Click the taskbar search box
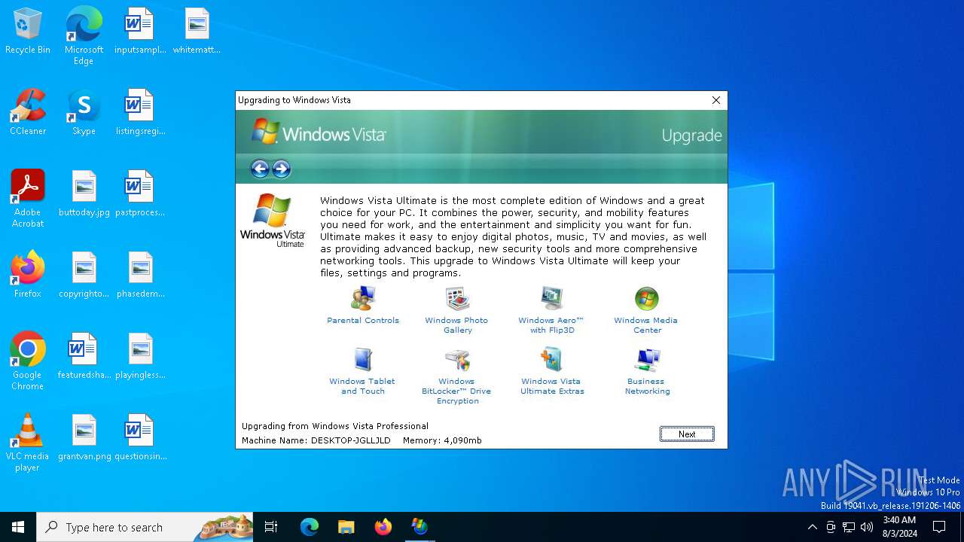This screenshot has width=964, height=542. [145, 527]
